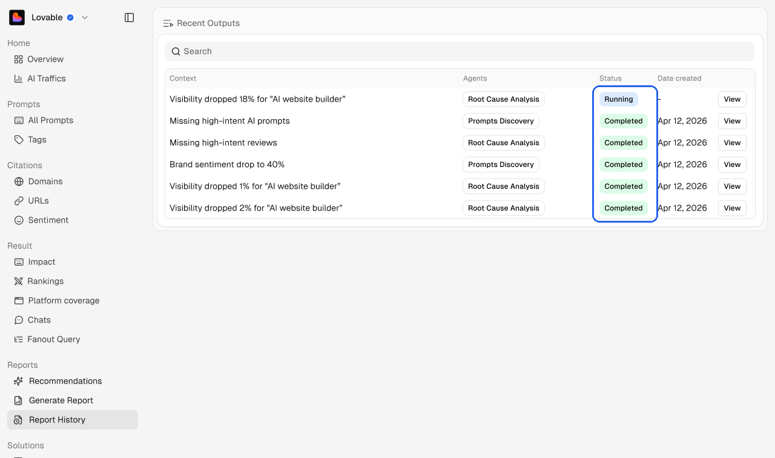Open the Lovable workspace dropdown chevron
Screen dimensions: 775x458
(85, 18)
